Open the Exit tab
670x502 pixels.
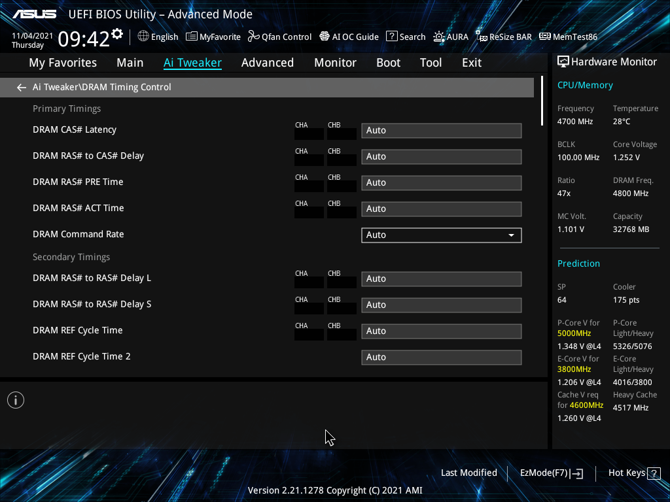(472, 63)
